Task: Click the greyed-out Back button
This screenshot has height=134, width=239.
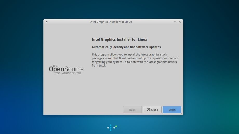Action: (132, 110)
